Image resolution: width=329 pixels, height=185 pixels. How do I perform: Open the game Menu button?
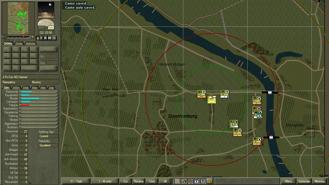coord(289,181)
